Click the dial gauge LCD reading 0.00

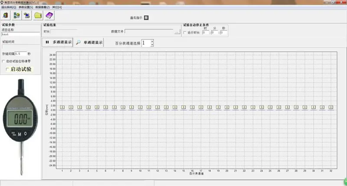pos(20,118)
